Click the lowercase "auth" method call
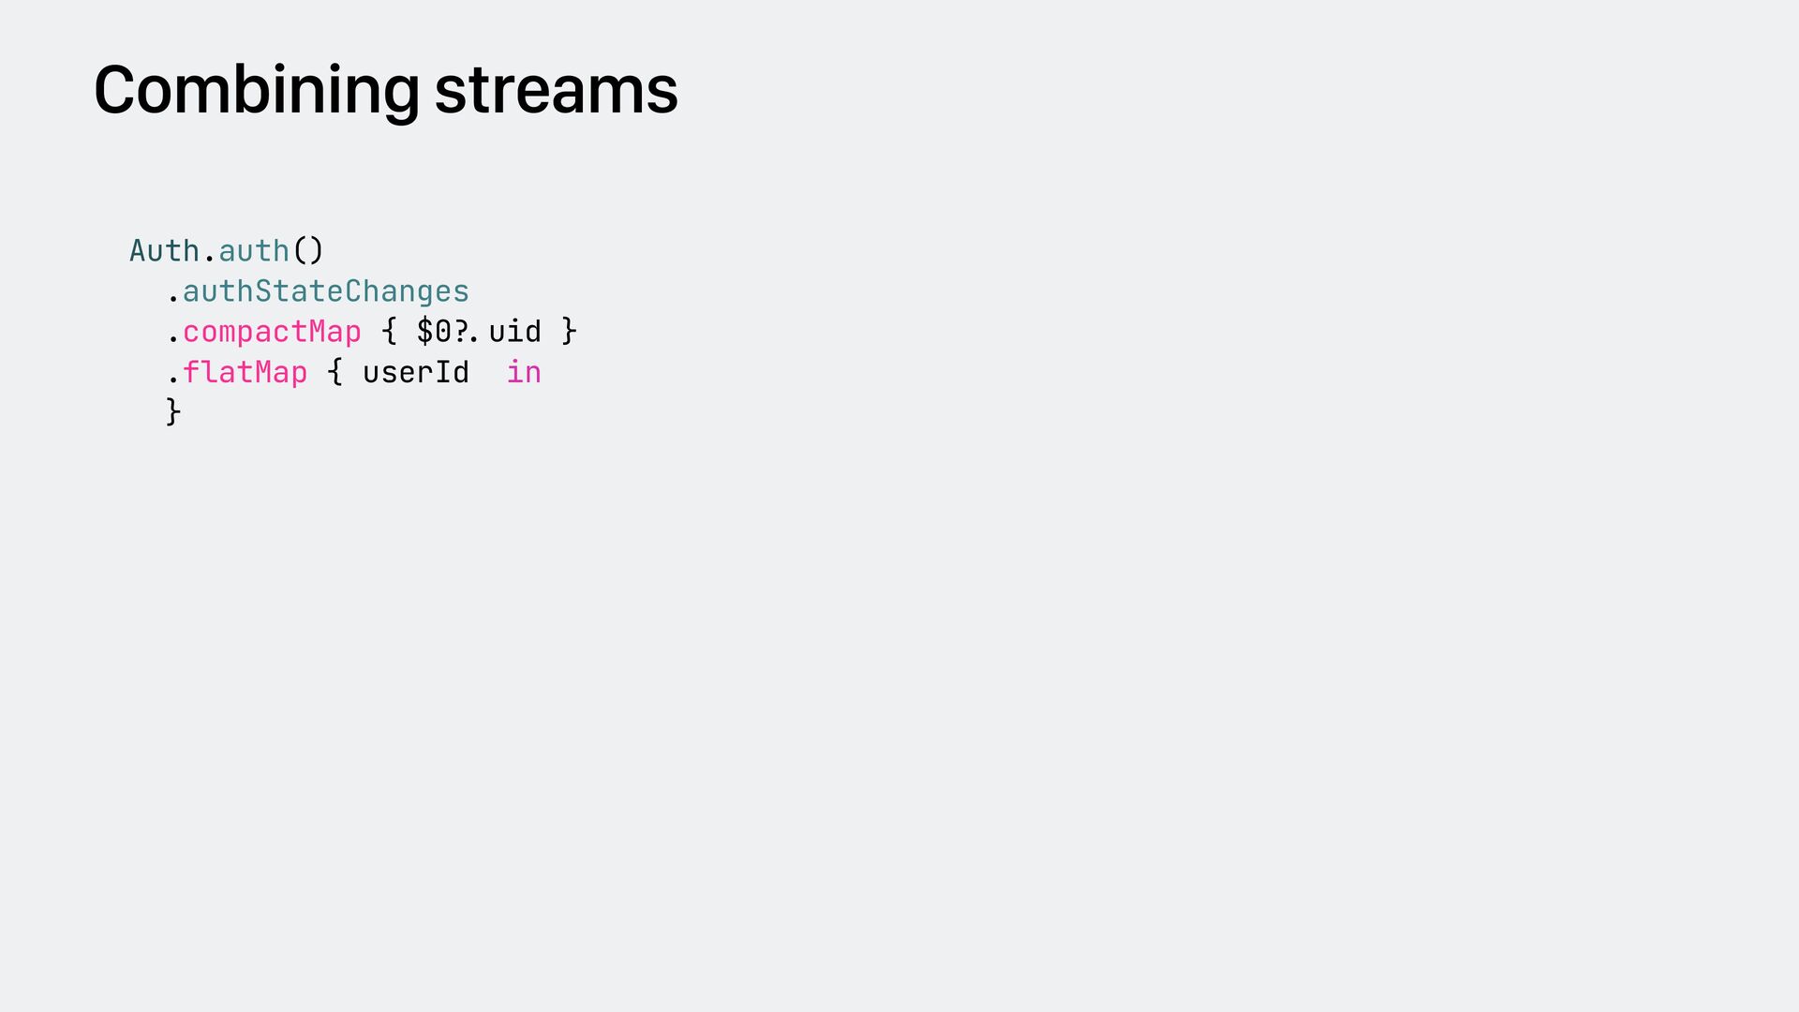This screenshot has width=1799, height=1012. pyautogui.click(x=254, y=251)
